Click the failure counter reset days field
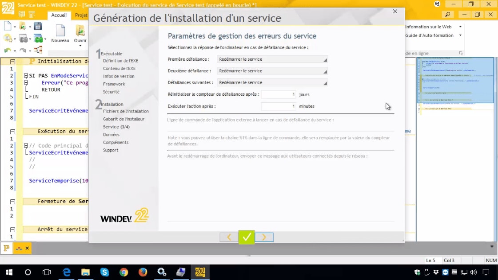Viewport: 498px width, 280px height. pos(279,94)
